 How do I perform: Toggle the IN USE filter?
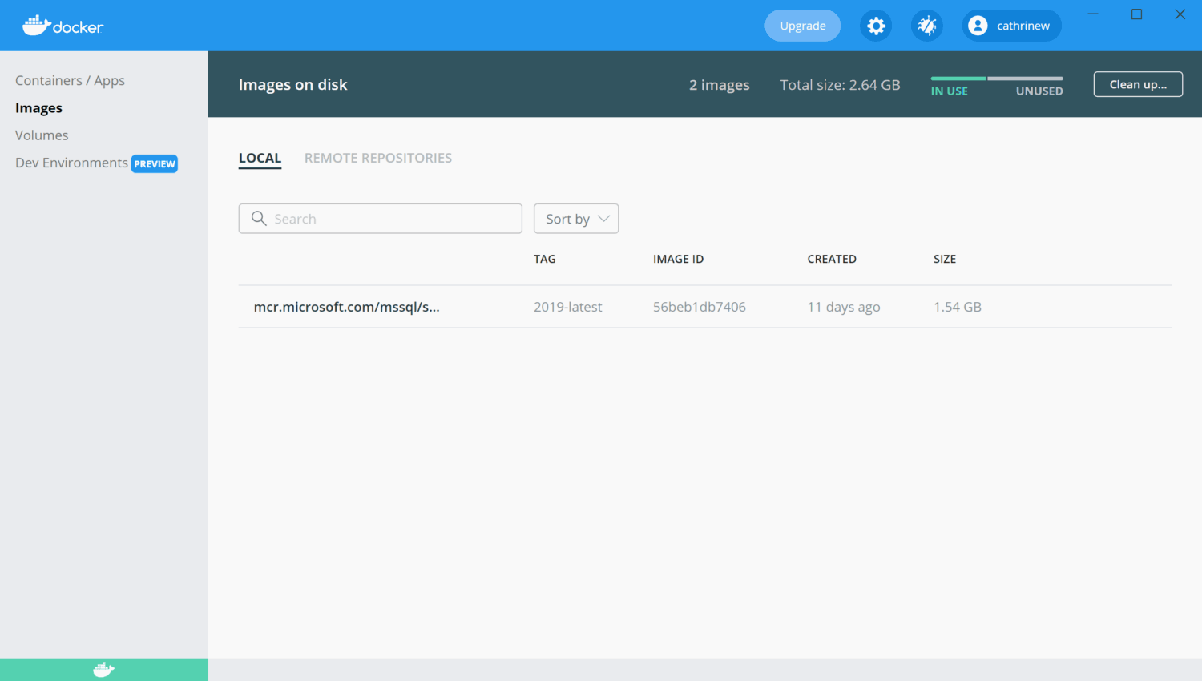coord(950,91)
